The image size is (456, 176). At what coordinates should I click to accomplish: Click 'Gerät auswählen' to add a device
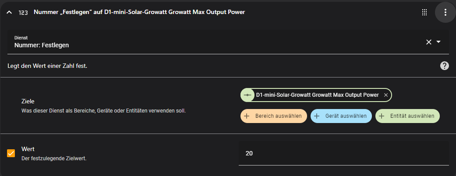click(341, 116)
